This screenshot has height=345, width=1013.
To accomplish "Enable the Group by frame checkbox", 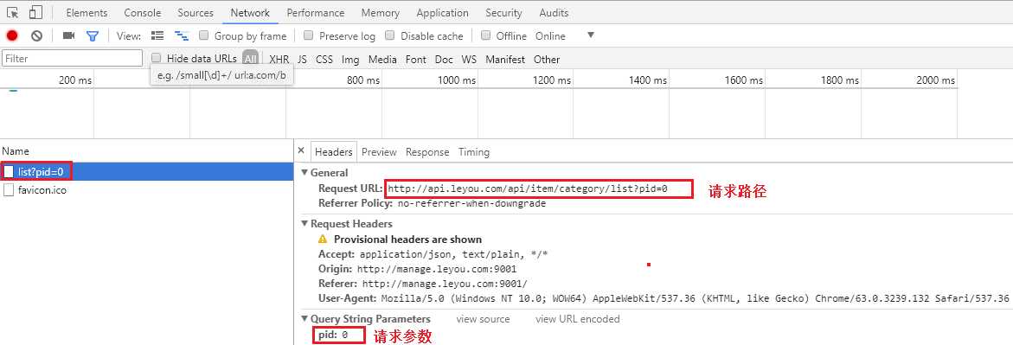I will coord(203,35).
